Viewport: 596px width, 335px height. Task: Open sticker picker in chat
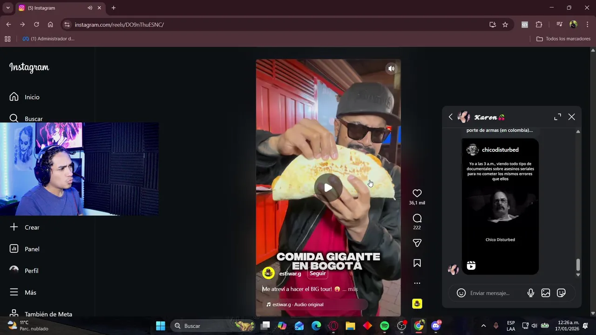click(x=561, y=293)
